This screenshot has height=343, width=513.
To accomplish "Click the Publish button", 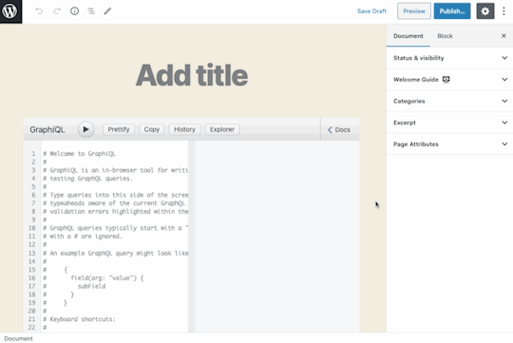I will click(x=452, y=11).
